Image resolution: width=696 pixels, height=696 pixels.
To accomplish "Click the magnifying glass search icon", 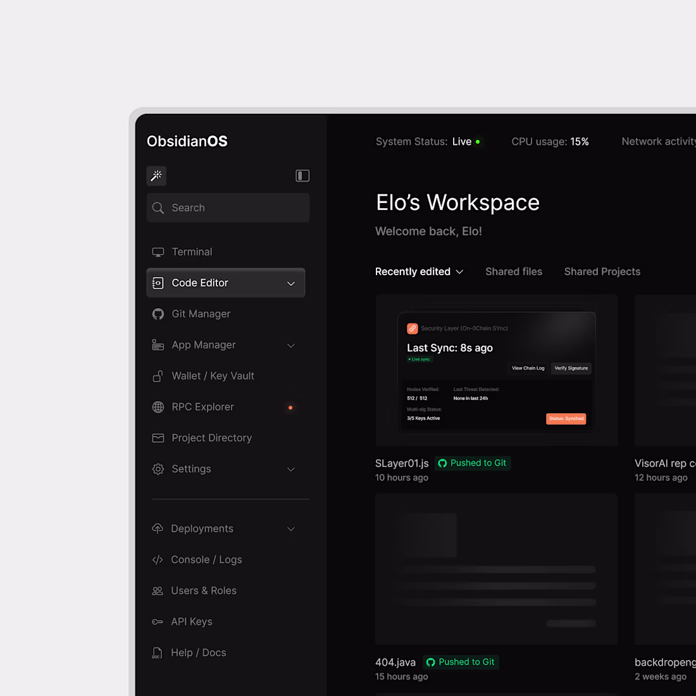I will [x=158, y=208].
